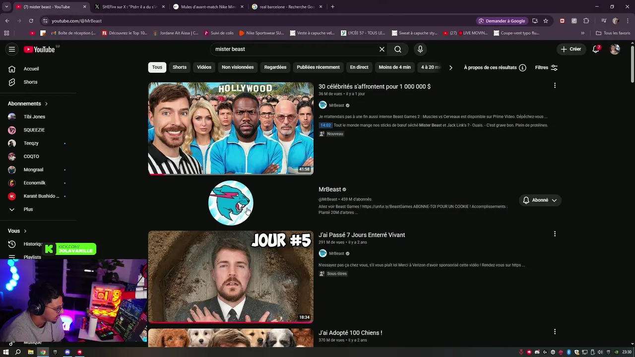Open the Tous les favoris folder
Screen dimensions: 635x357
pyautogui.click(x=613, y=33)
